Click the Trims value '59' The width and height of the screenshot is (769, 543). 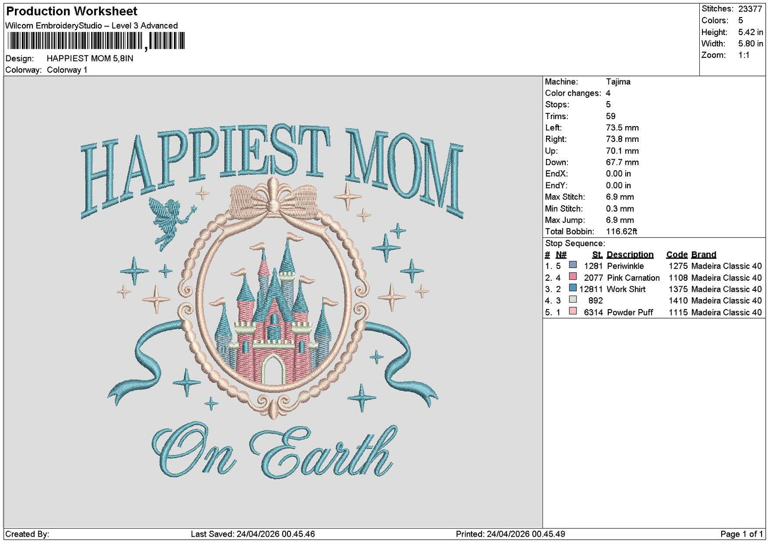tap(611, 116)
